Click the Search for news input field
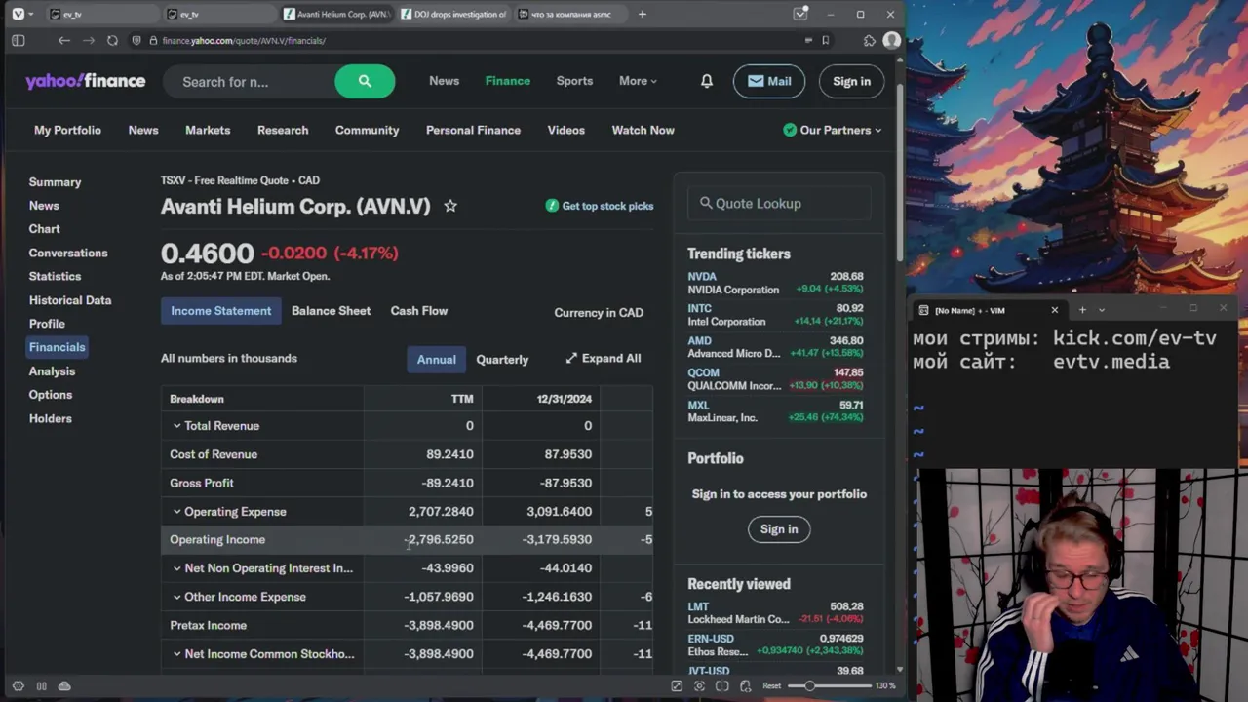 [249, 82]
